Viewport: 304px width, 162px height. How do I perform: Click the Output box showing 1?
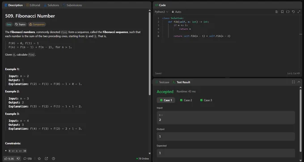[226, 137]
